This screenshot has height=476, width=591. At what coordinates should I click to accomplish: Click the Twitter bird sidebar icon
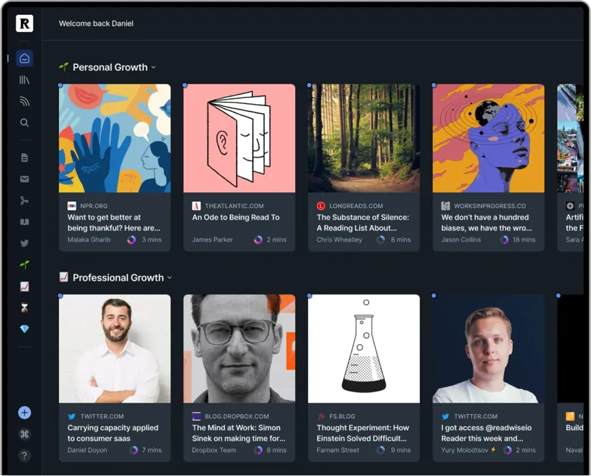click(24, 243)
